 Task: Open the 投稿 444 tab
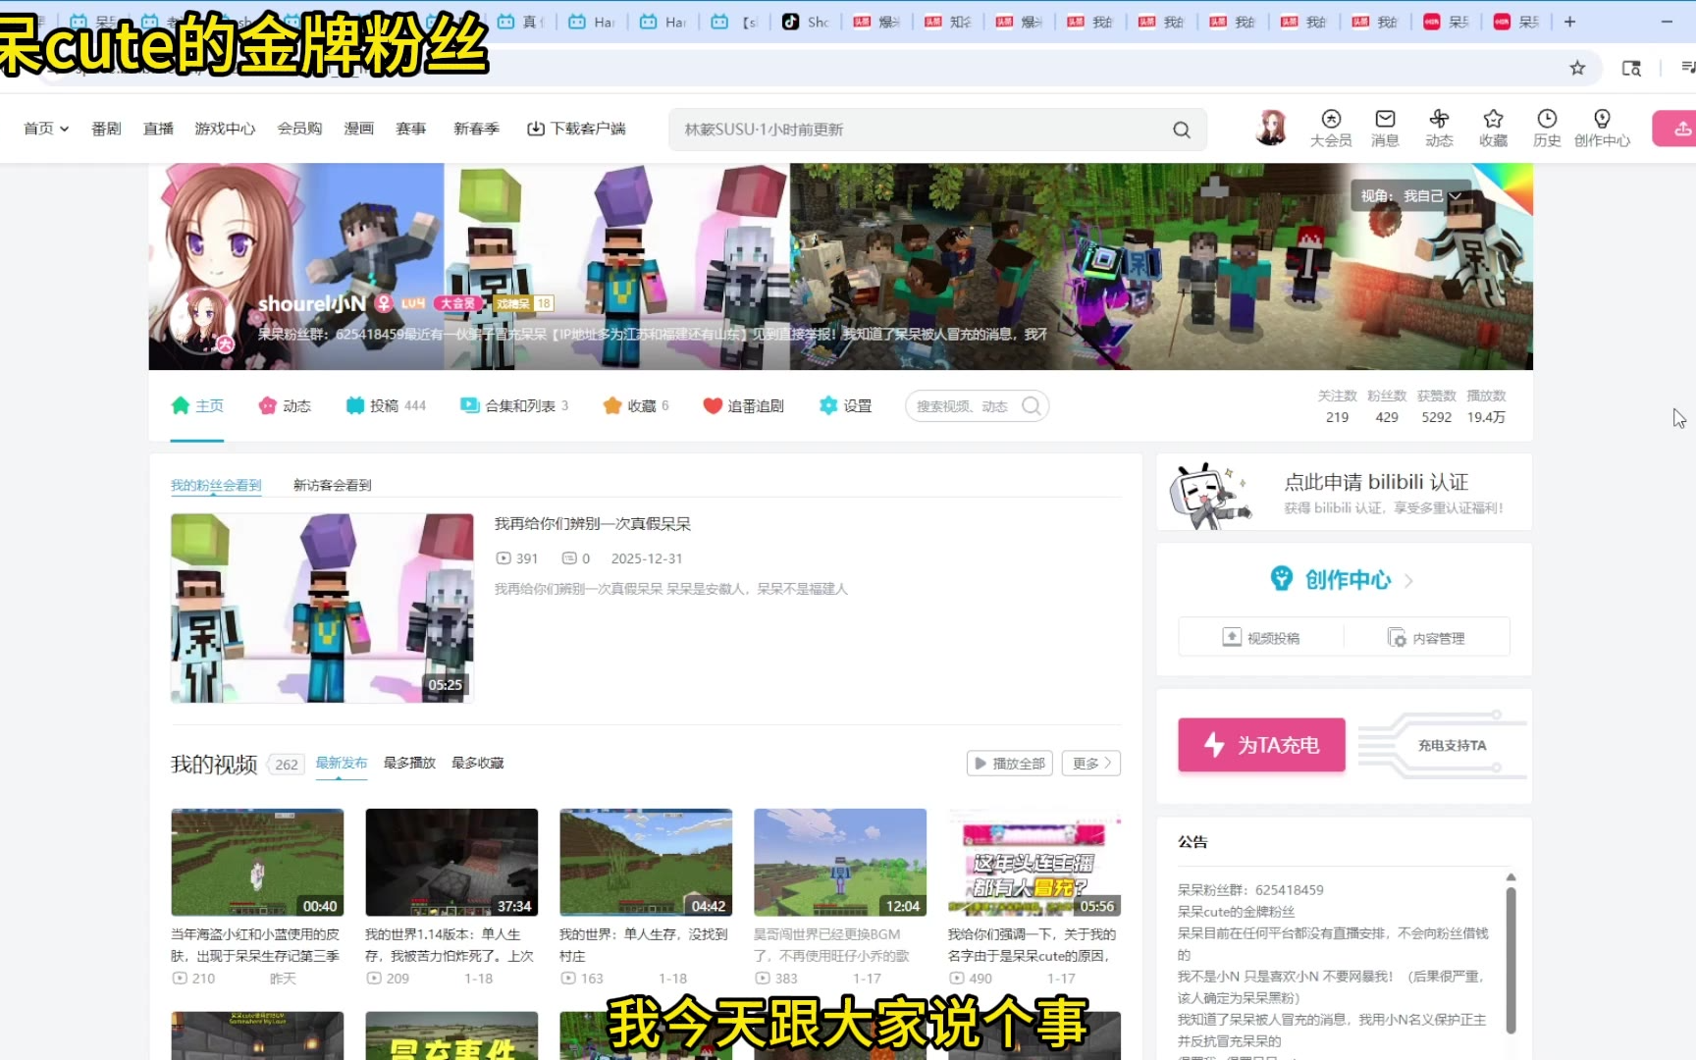click(386, 406)
